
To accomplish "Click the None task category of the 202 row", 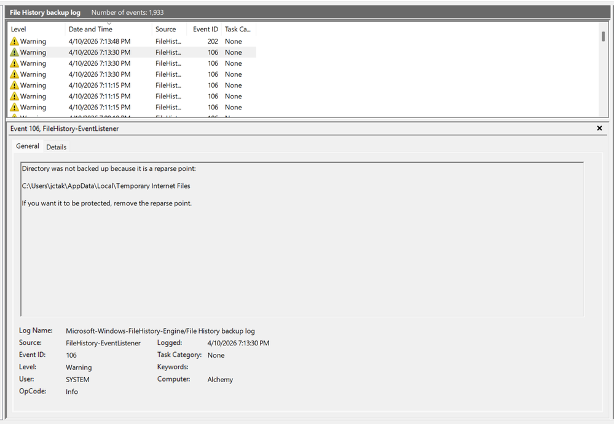I will coord(234,41).
